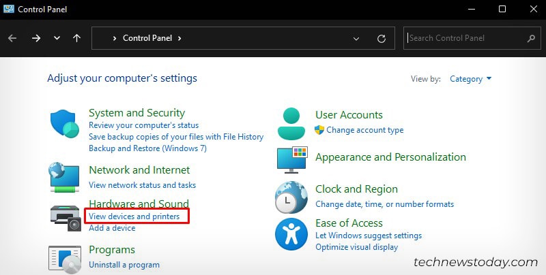The image size is (546, 275).
Task: Click the User Accounts person icon
Action: click(291, 124)
